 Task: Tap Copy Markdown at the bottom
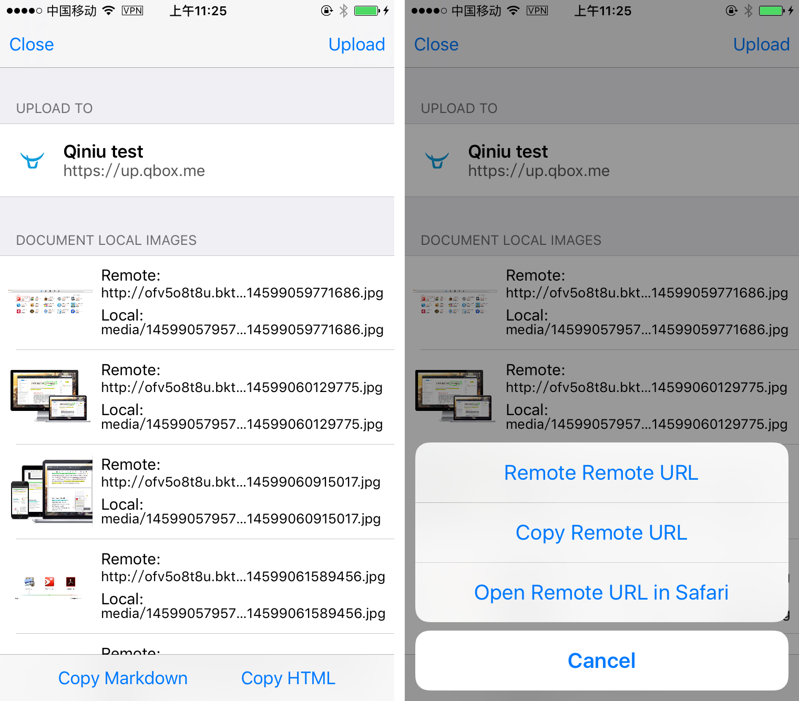click(123, 678)
